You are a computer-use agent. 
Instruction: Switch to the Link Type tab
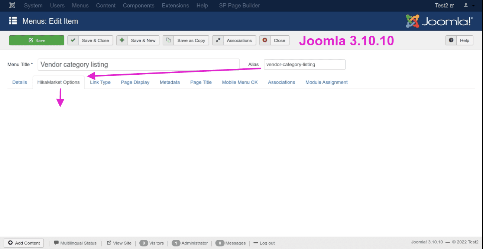[x=100, y=82]
